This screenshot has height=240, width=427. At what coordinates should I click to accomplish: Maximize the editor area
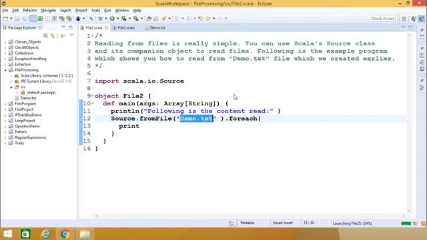tap(410, 27)
